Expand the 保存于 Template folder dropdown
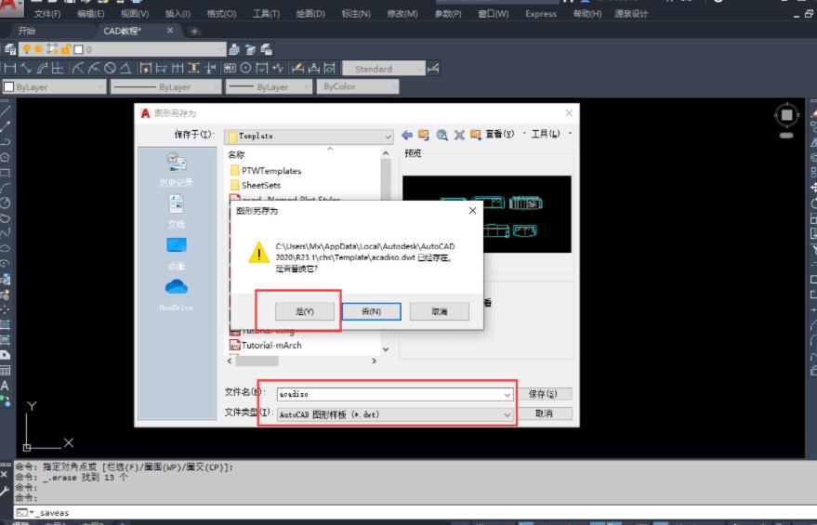This screenshot has width=817, height=525. pos(388,136)
